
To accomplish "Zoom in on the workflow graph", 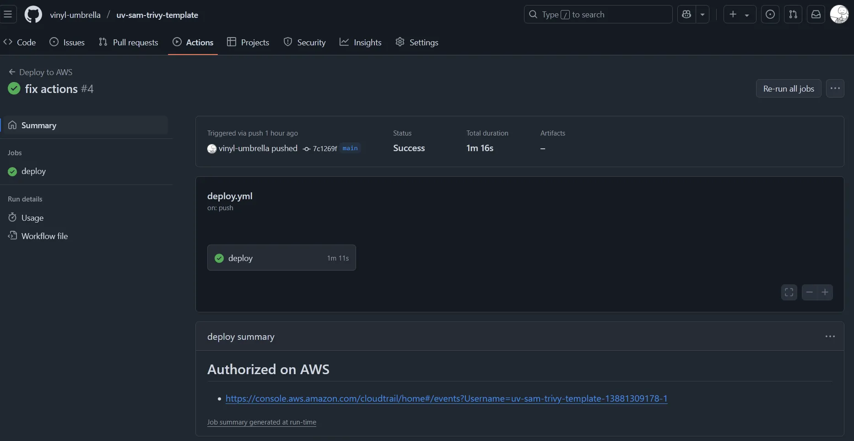I will pyautogui.click(x=826, y=292).
